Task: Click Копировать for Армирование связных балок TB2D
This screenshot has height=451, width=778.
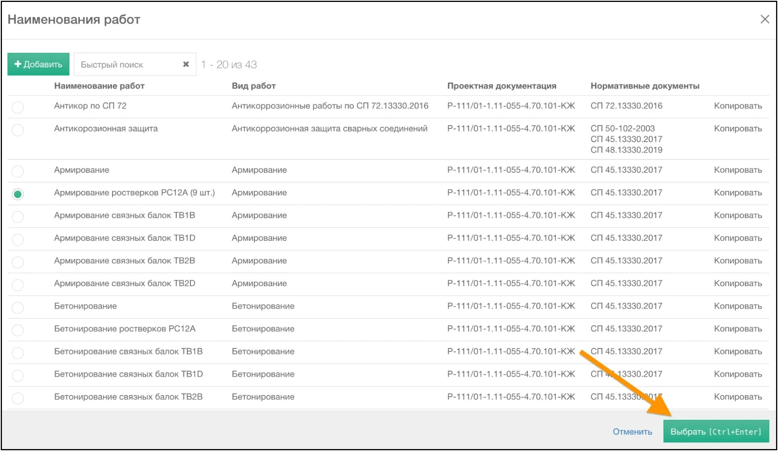Action: click(738, 283)
